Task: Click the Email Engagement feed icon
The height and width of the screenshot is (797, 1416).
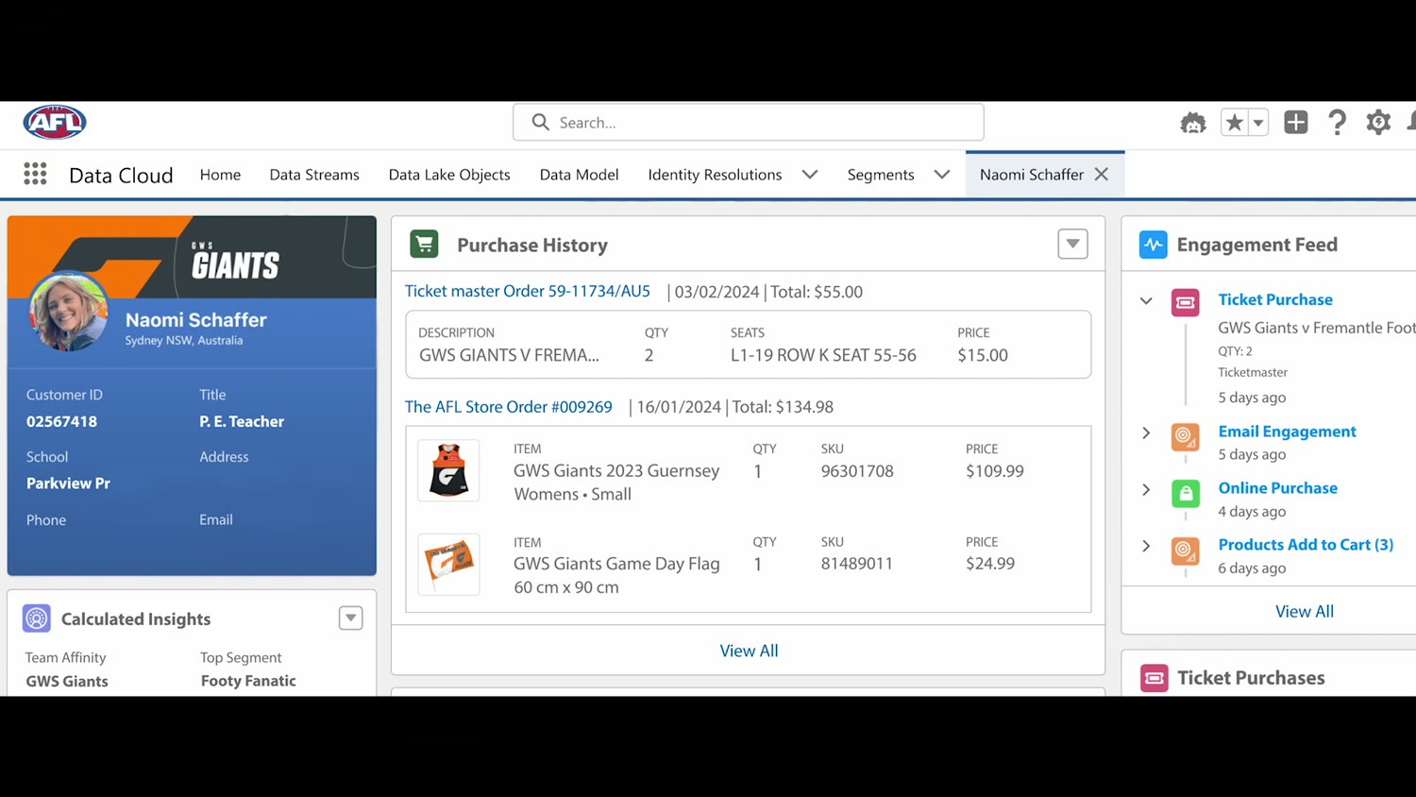Action: click(1186, 436)
